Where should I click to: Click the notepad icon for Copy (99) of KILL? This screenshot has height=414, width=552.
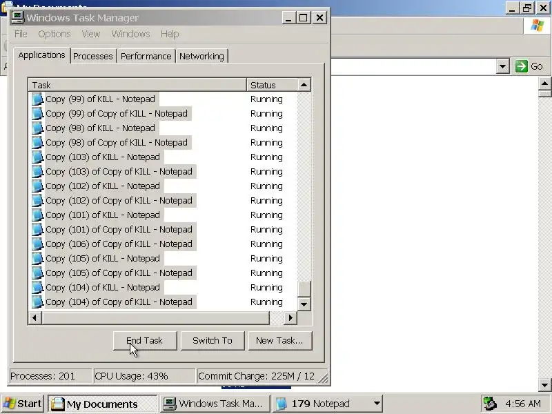(37, 99)
